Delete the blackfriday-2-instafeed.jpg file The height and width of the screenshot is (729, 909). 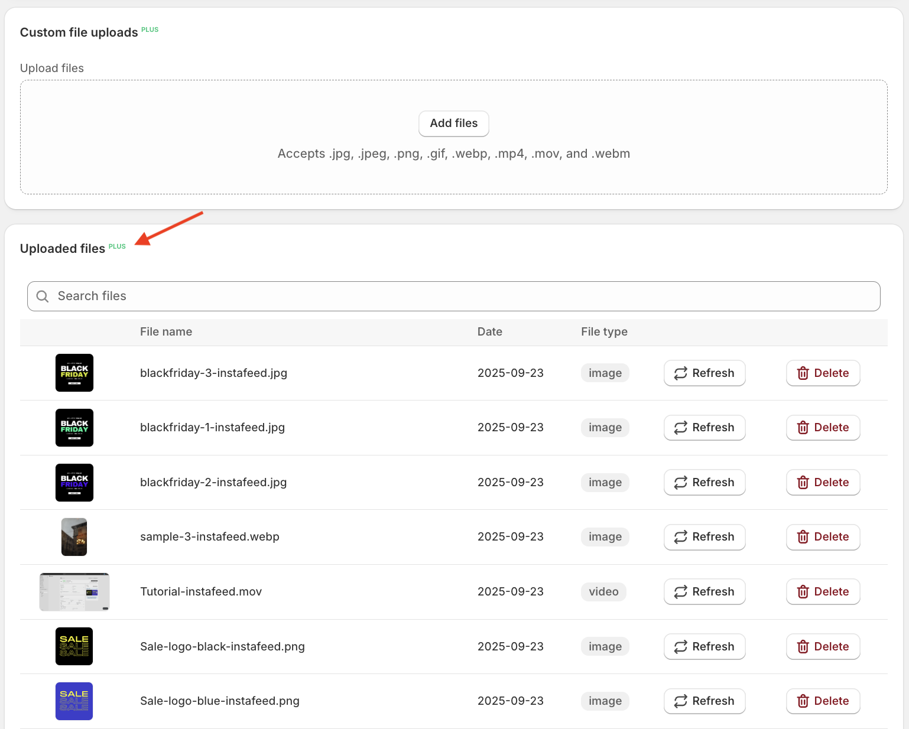823,482
